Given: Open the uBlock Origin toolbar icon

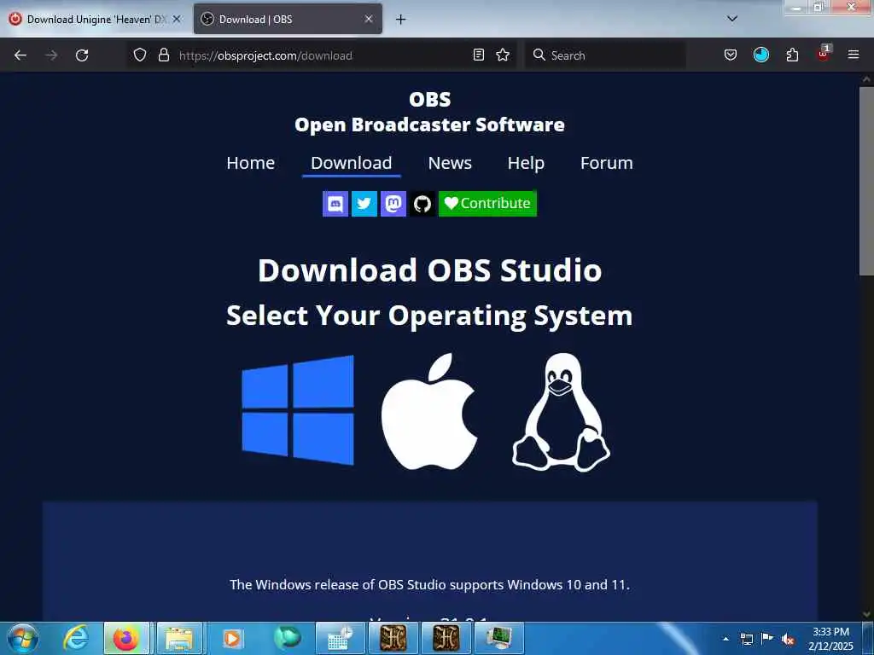Looking at the screenshot, I should click(x=824, y=54).
